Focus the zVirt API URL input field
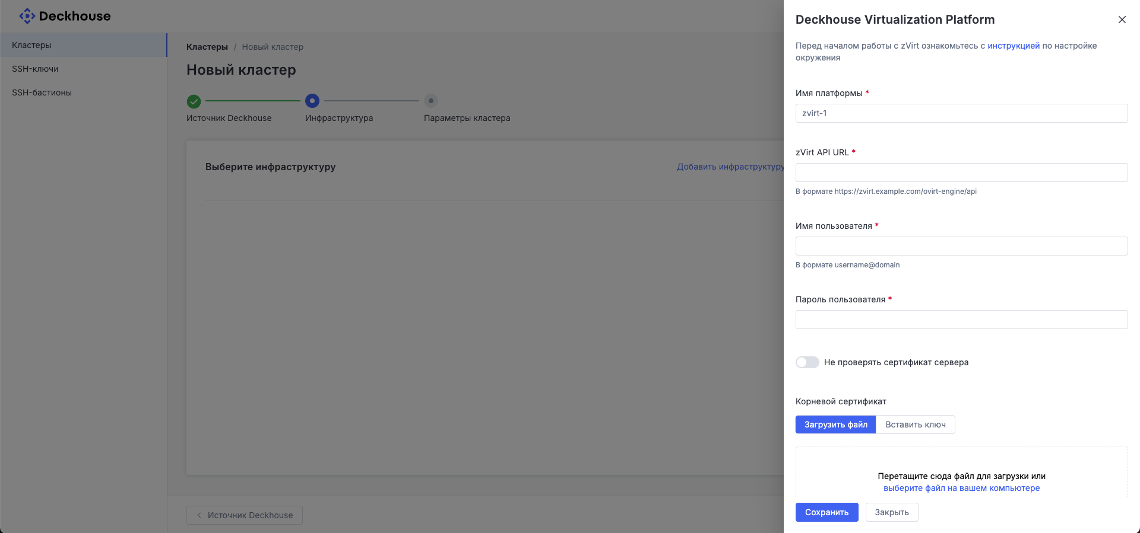 pyautogui.click(x=961, y=173)
